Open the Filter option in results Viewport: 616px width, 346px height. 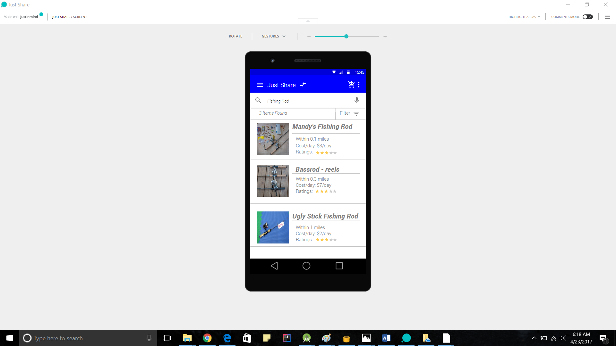[349, 113]
